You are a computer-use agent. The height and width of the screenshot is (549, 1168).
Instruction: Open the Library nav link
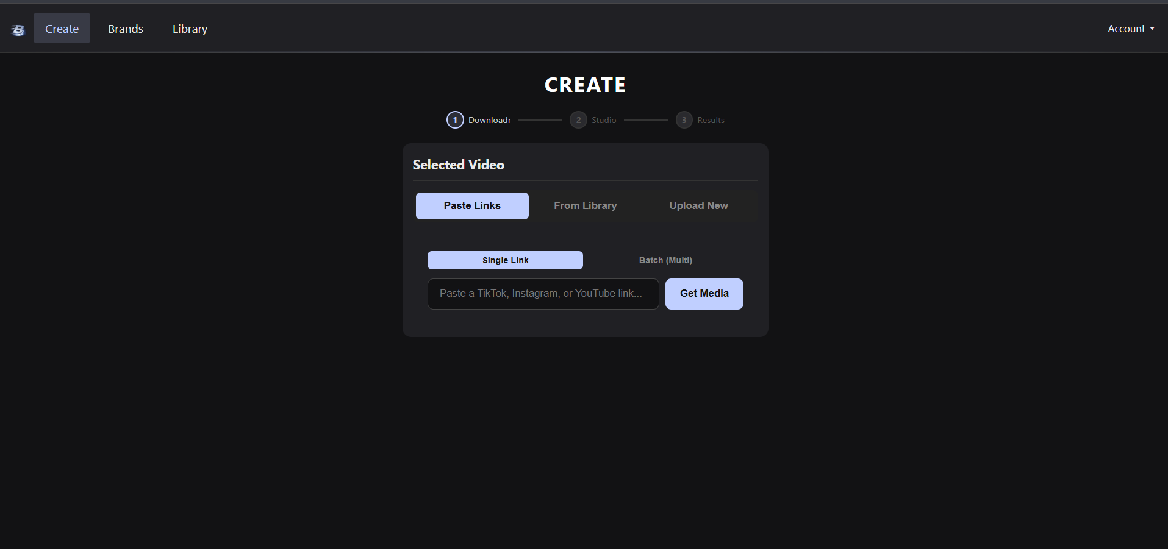pos(190,29)
